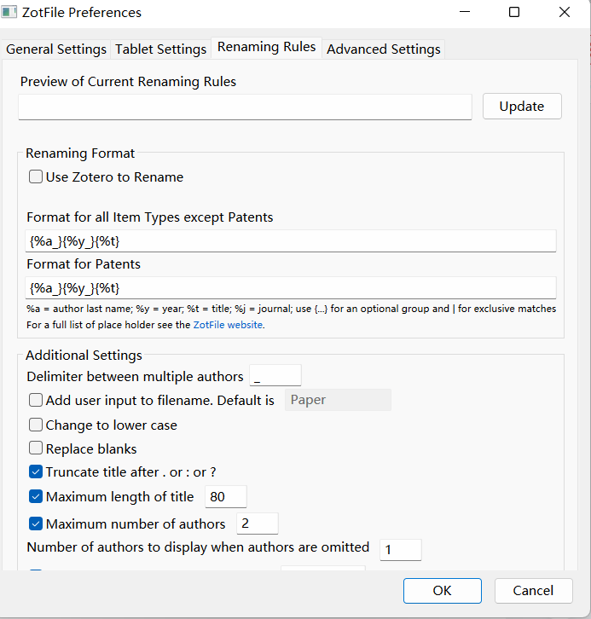The height and width of the screenshot is (619, 591).
Task: Enable the Replace blanks option
Action: click(36, 448)
